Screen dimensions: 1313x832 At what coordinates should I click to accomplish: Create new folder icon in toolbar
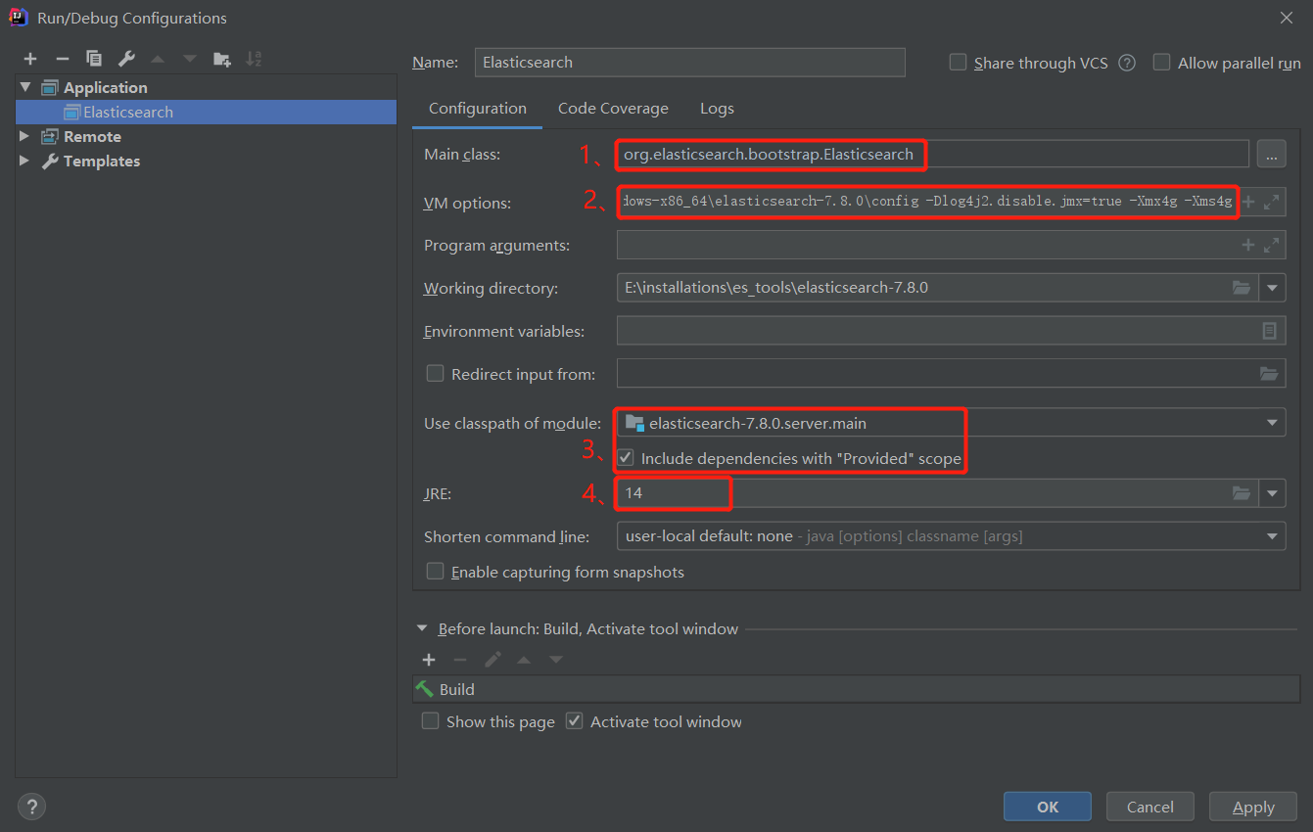click(x=222, y=59)
